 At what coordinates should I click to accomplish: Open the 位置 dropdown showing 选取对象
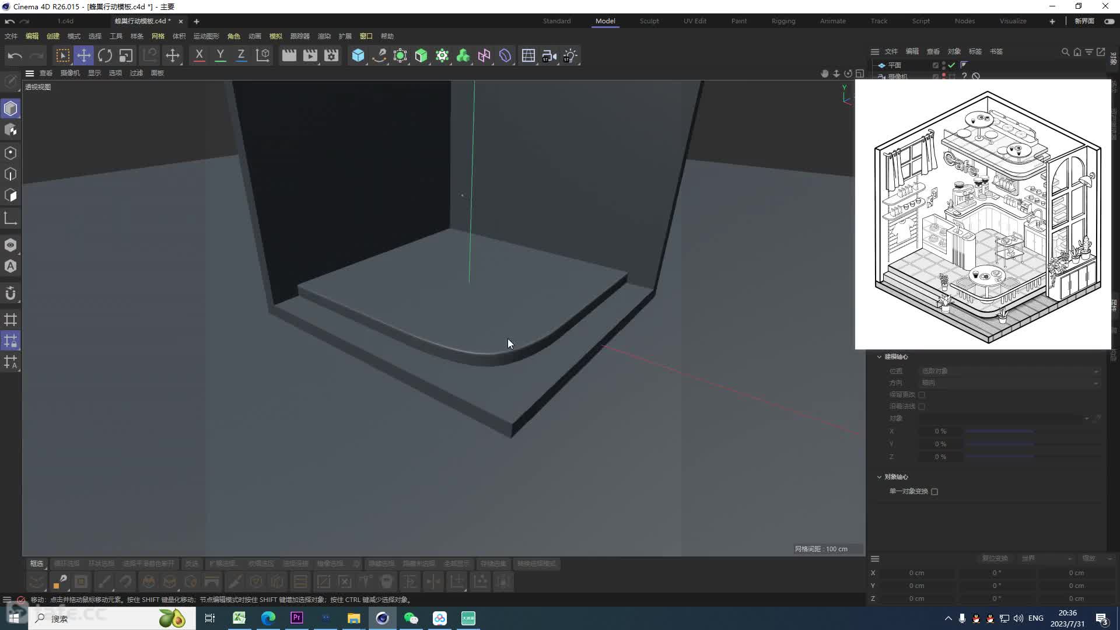pyautogui.click(x=1010, y=371)
